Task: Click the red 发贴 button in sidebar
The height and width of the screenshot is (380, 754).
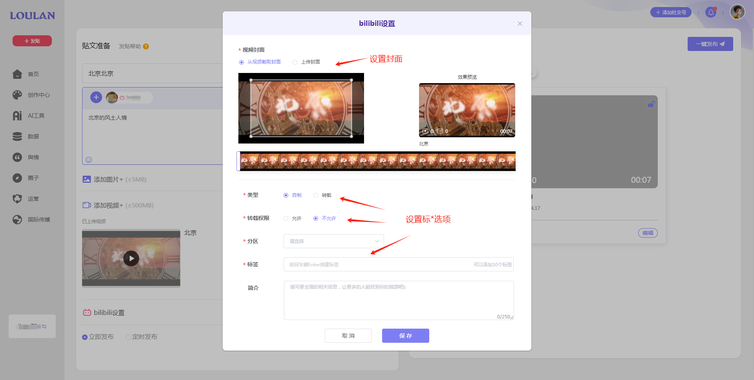Action: [32, 41]
